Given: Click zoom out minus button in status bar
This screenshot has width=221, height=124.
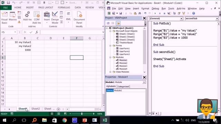Looking at the screenshot, I should tap(70, 114).
